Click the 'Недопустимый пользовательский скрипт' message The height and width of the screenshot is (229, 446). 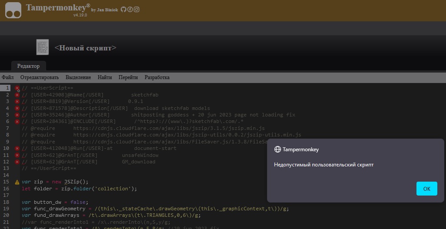324,165
